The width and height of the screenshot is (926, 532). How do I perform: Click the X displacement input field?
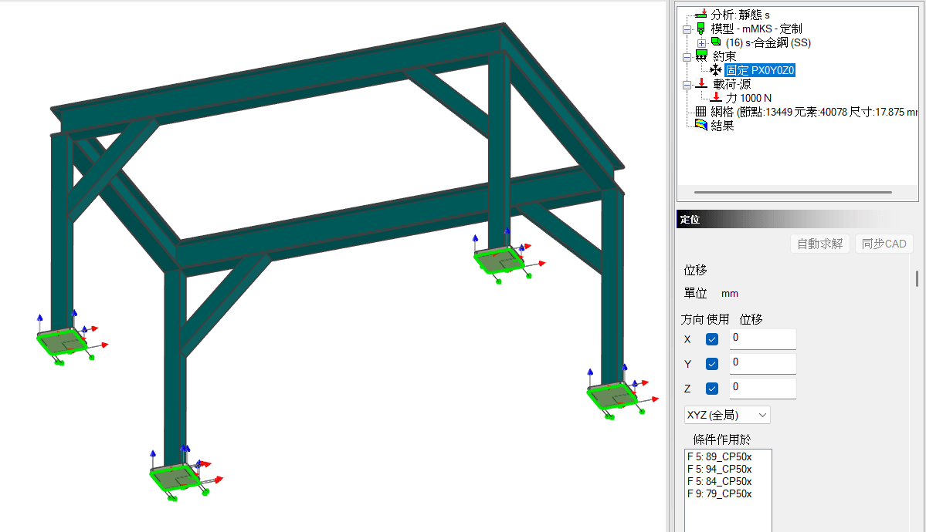pyautogui.click(x=763, y=339)
